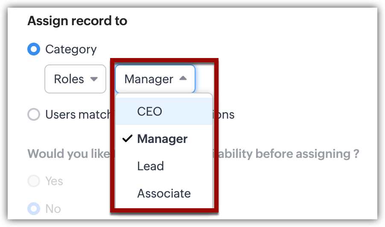Pick CEO from the role list

coord(150,111)
